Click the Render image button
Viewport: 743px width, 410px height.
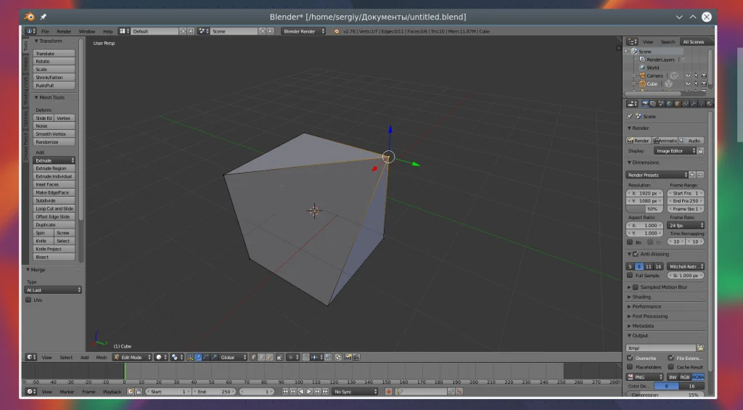point(639,140)
